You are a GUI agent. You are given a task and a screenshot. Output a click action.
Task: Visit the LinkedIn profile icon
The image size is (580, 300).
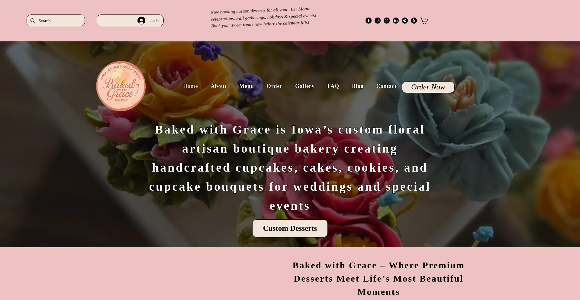pyautogui.click(x=396, y=21)
